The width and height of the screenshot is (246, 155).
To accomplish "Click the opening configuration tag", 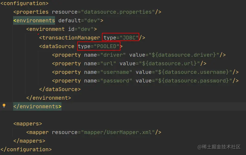I will [24, 3].
